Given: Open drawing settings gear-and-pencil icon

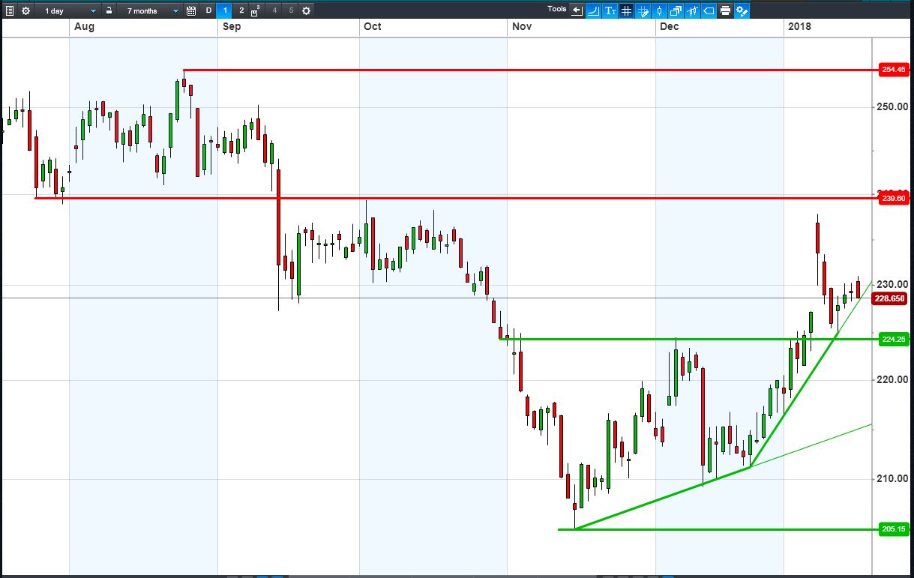Looking at the screenshot, I should tap(742, 10).
